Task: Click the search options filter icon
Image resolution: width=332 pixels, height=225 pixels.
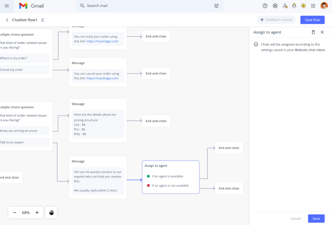Action: 216,6
